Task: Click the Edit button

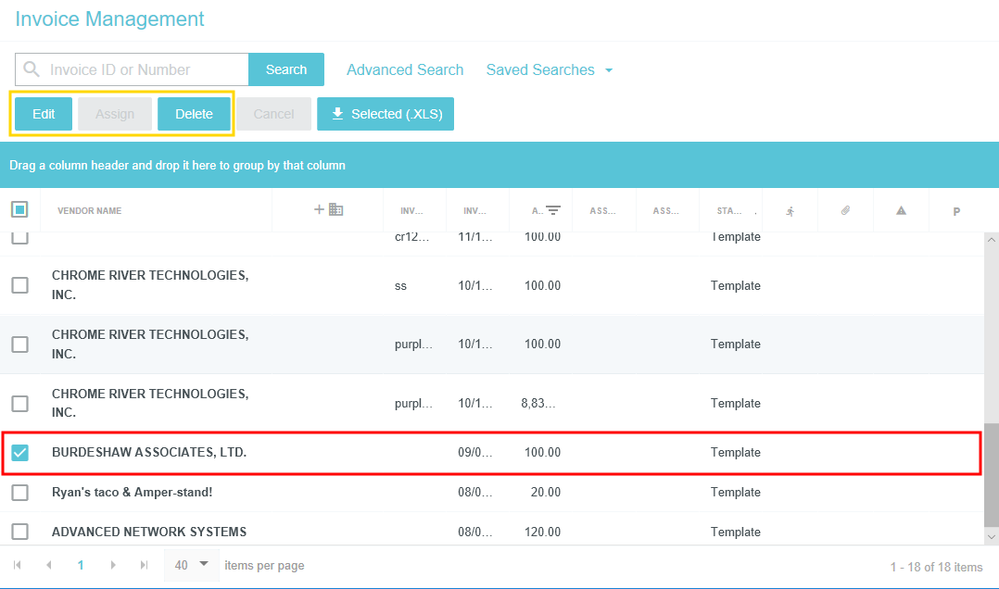Action: click(x=44, y=114)
